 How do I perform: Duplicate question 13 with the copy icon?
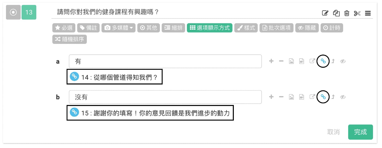point(336,13)
